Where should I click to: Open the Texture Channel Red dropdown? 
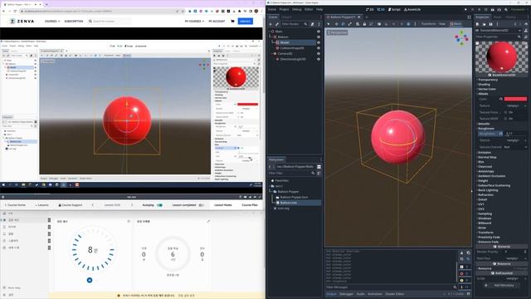516,147
